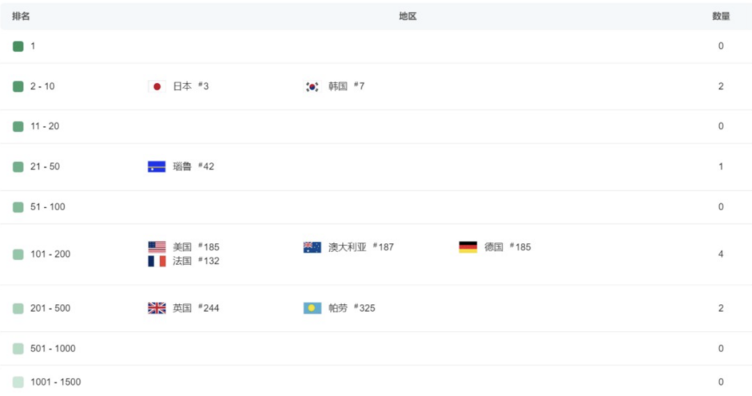
Task: Click the Palau flag icon
Action: [x=312, y=308]
